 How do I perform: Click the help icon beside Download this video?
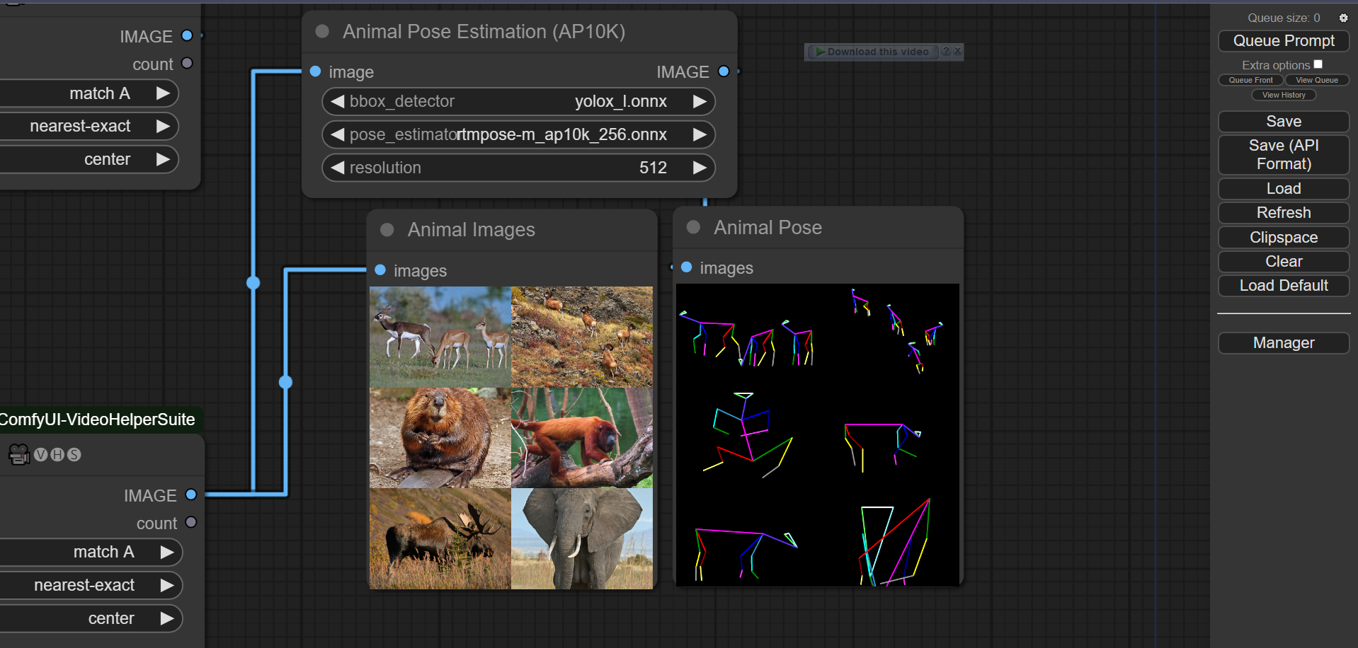point(946,52)
